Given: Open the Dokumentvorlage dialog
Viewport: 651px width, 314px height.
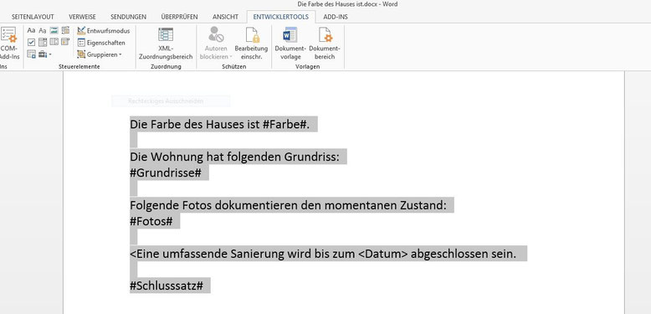Looking at the screenshot, I should coord(290,44).
